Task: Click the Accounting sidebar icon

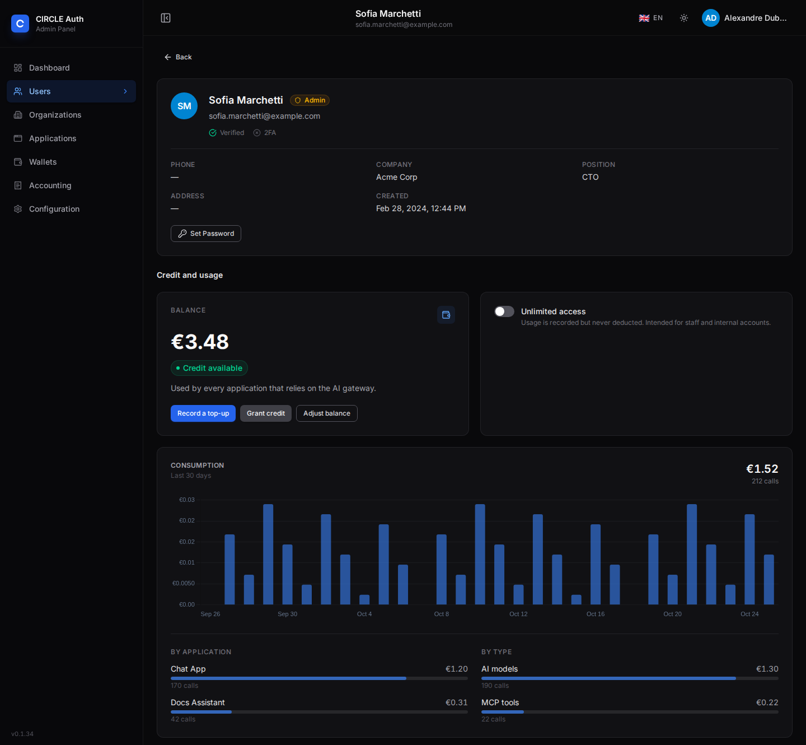Action: pyautogui.click(x=18, y=185)
